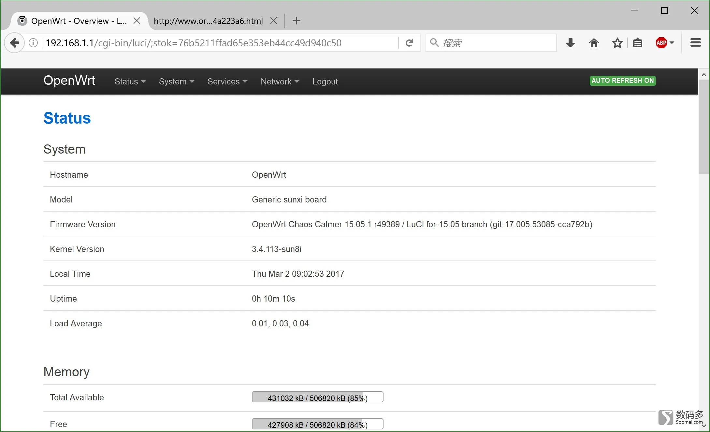Image resolution: width=710 pixels, height=432 pixels.
Task: Bookmark this page with star icon
Action: coord(617,43)
